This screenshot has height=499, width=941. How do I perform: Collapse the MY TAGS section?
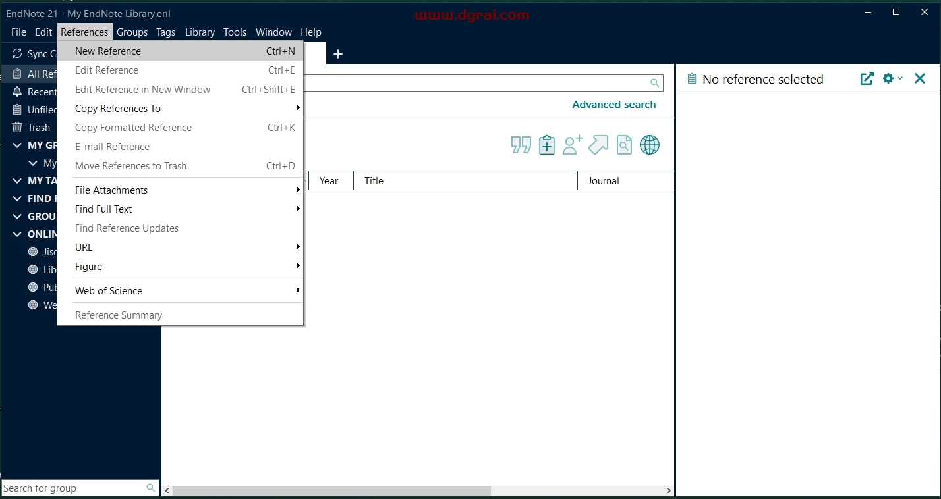(17, 180)
